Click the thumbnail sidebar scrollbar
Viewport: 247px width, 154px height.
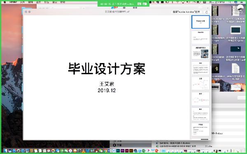pos(211,41)
